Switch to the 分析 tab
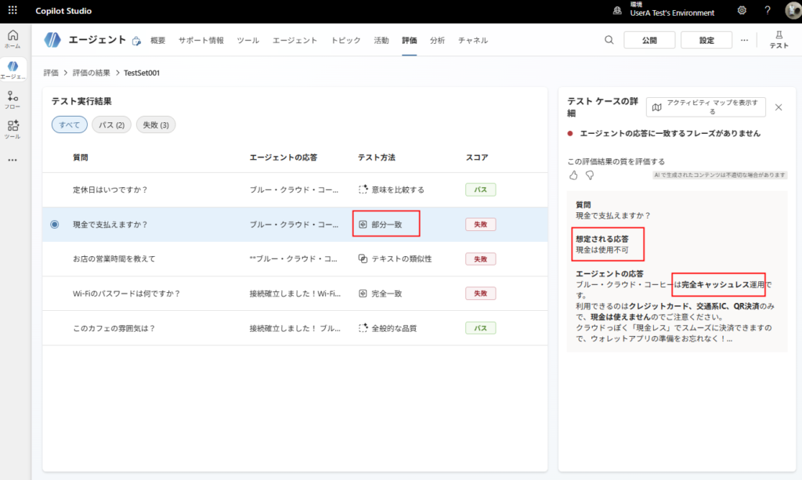Image resolution: width=802 pixels, height=480 pixels. click(x=437, y=41)
